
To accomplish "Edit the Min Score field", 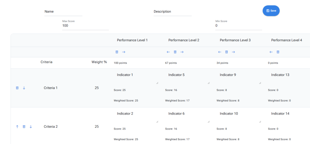I will click(238, 26).
